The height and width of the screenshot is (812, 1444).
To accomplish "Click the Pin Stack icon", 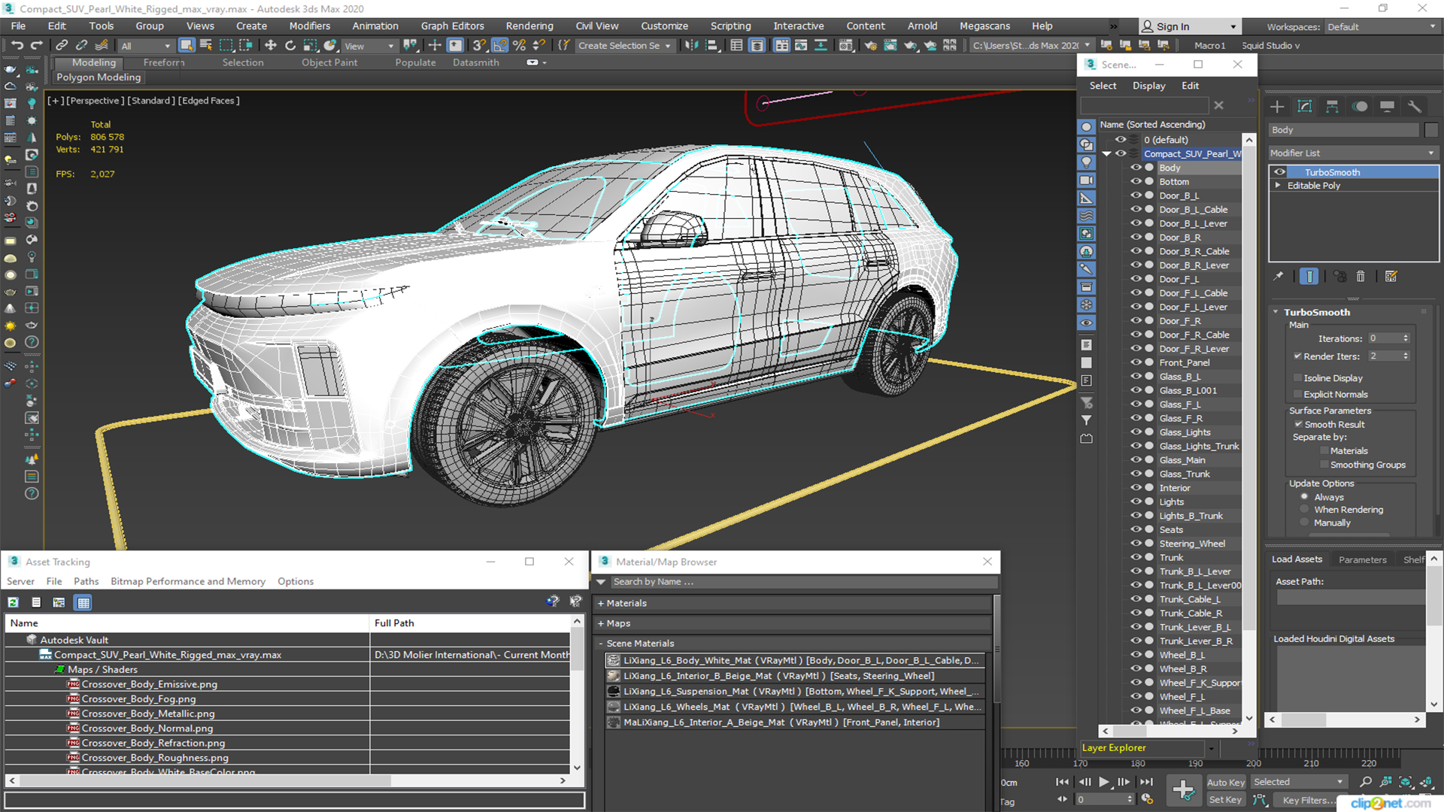I will pos(1279,277).
